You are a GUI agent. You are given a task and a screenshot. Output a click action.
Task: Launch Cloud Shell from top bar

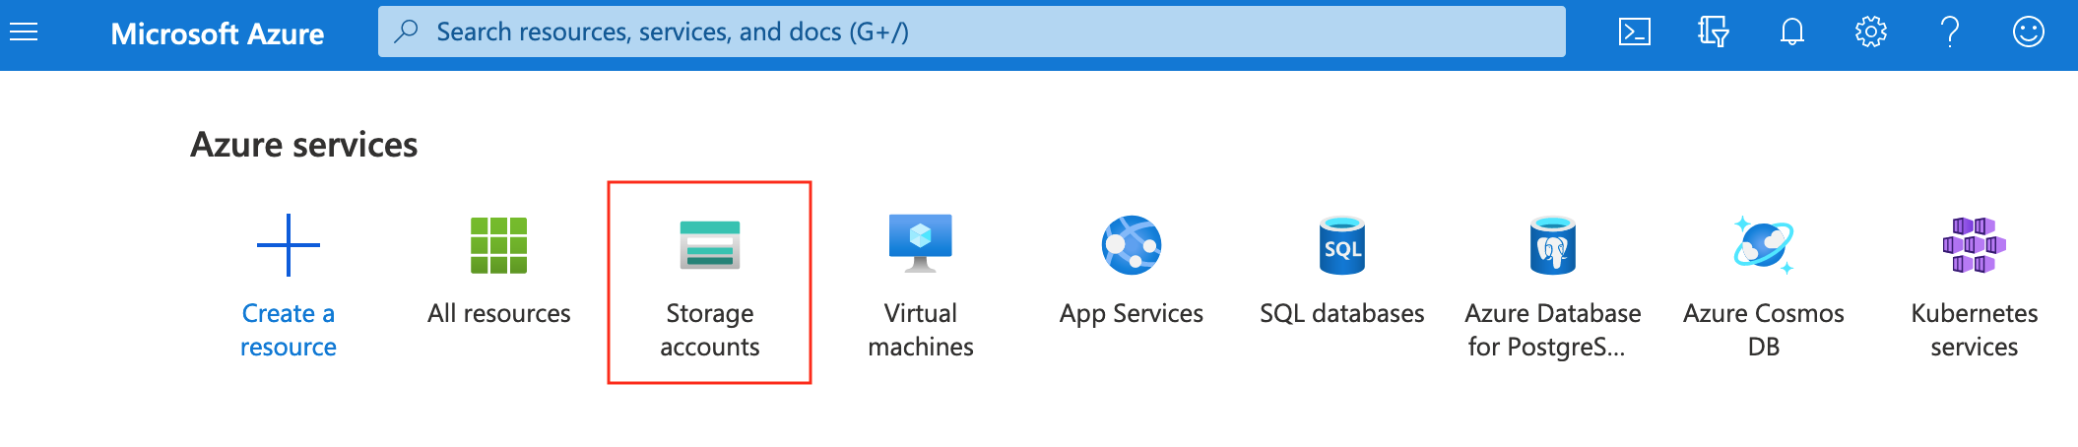(x=1635, y=32)
